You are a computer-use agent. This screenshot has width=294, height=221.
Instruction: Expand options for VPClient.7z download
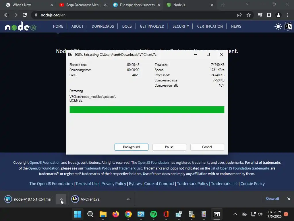click(x=128, y=199)
